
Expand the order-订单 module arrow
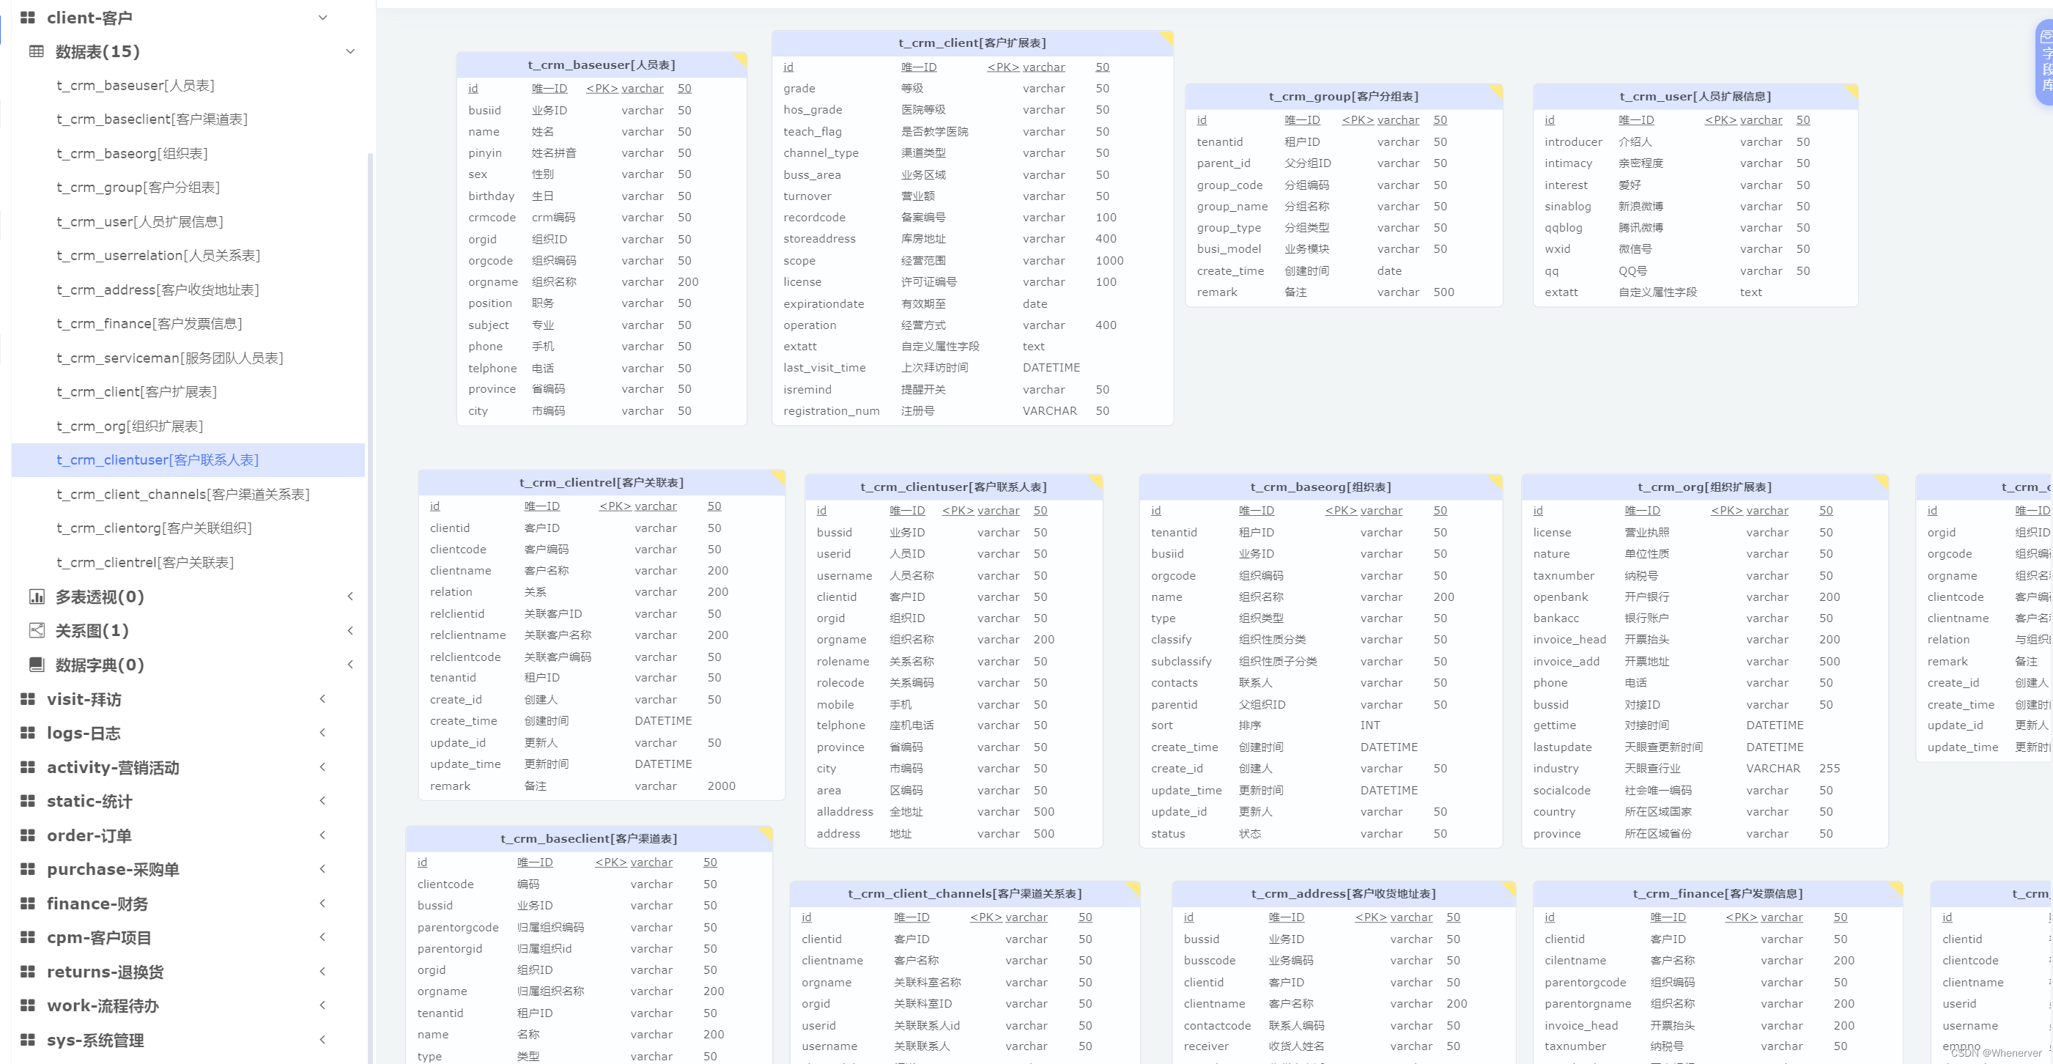point(323,835)
